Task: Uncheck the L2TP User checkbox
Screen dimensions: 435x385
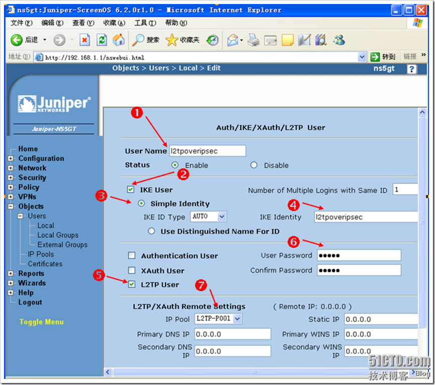Action: point(131,284)
